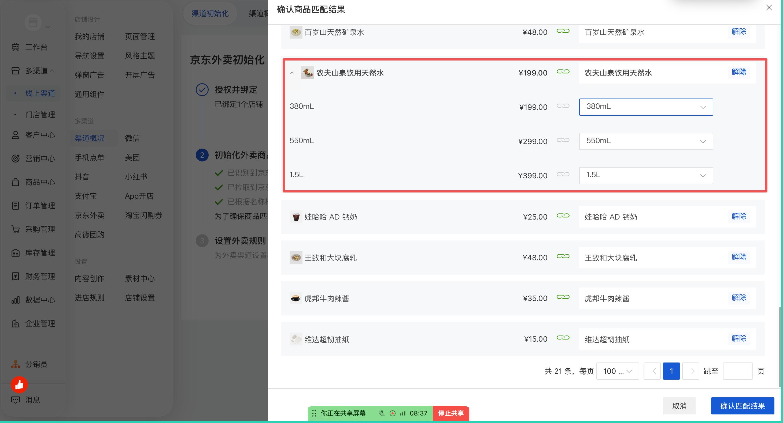Viewport: 783px width, 423px height.
Task: Open 营销中心 in the sidebar
Action: click(x=33, y=158)
